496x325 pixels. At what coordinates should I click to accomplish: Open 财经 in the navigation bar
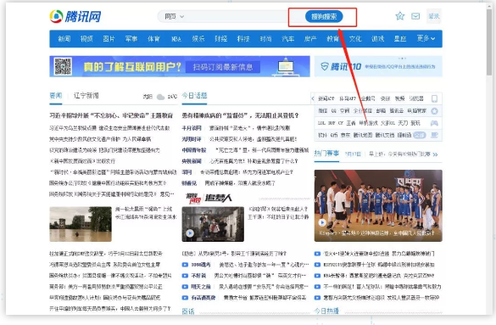220,38
